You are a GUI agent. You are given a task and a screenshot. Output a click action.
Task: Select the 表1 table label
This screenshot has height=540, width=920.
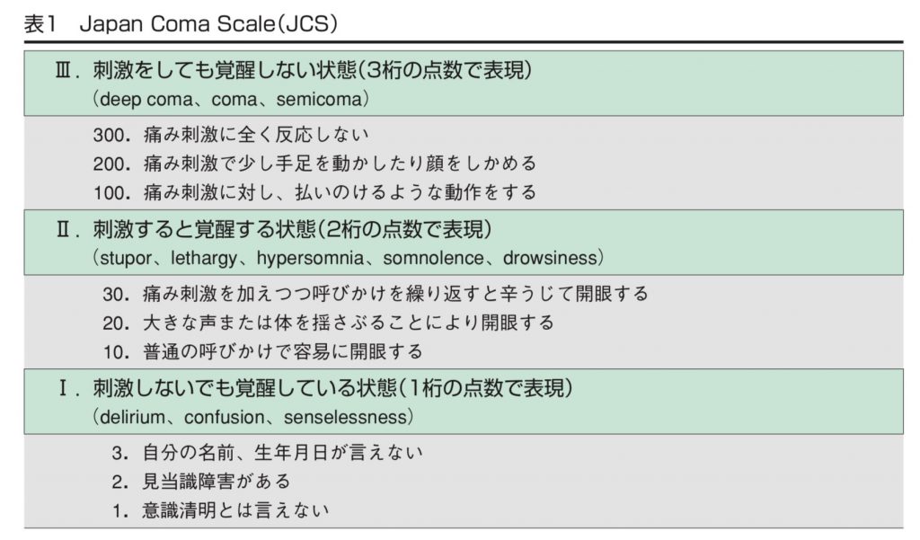point(40,23)
